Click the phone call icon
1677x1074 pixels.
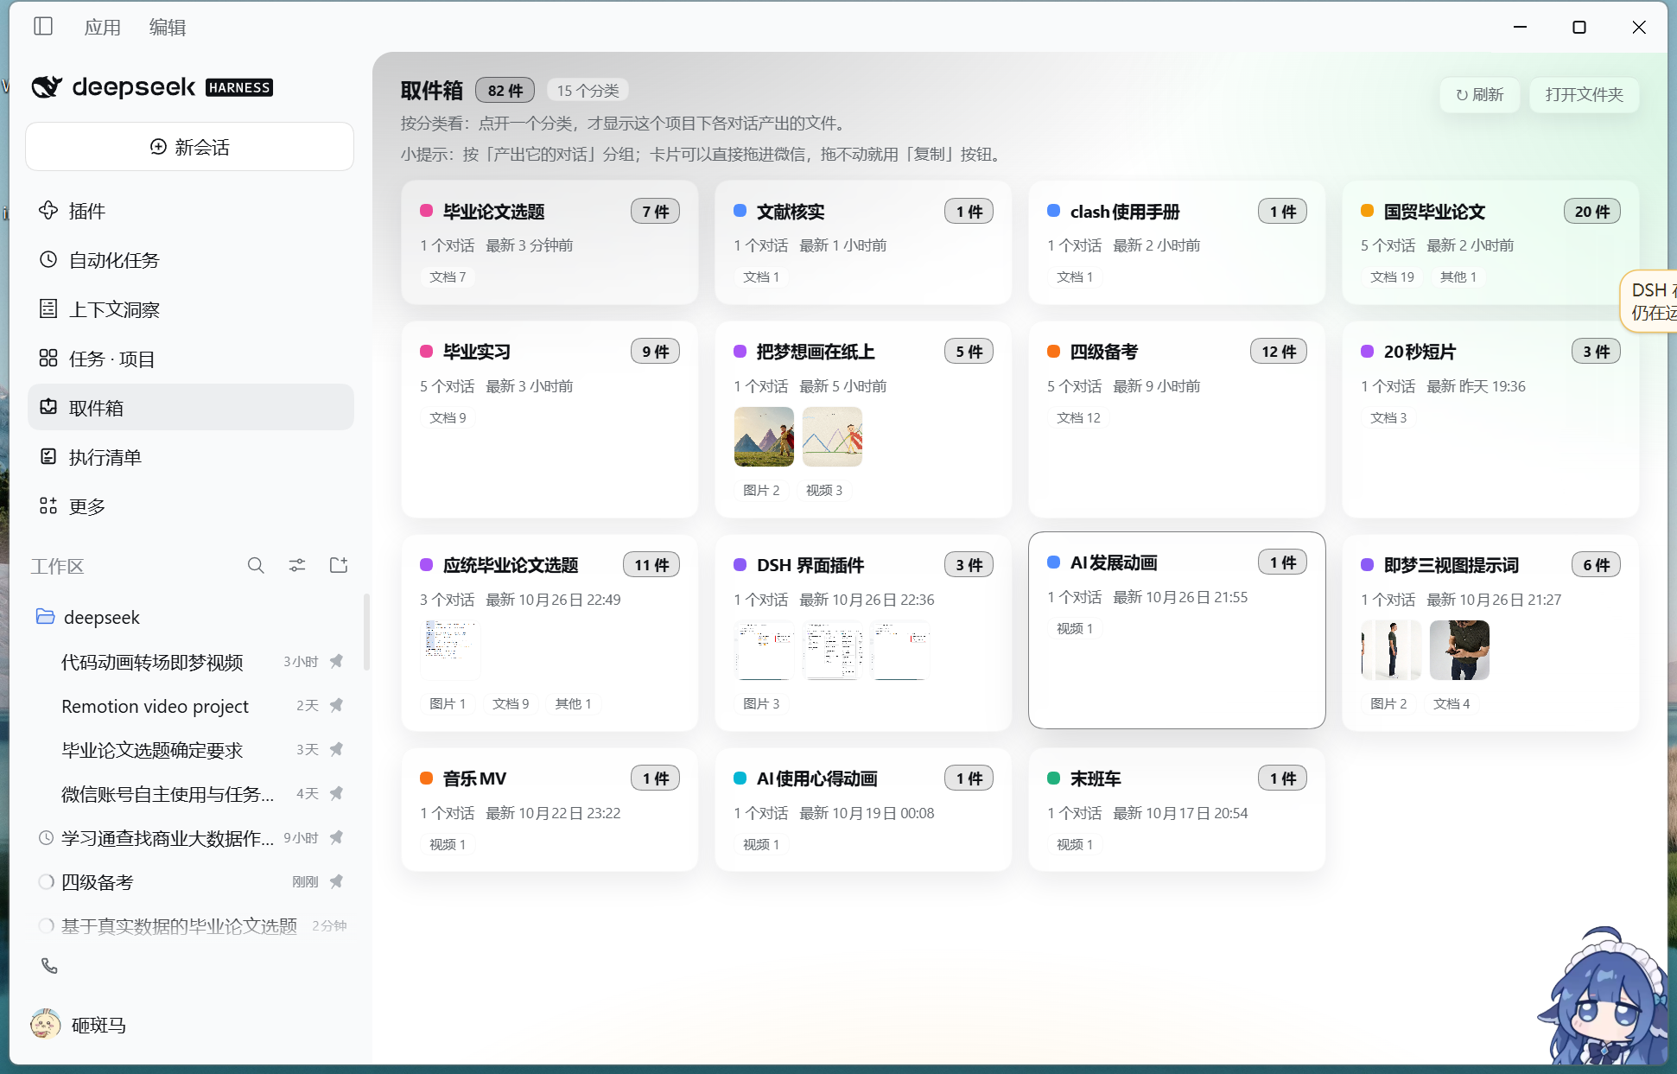click(49, 966)
